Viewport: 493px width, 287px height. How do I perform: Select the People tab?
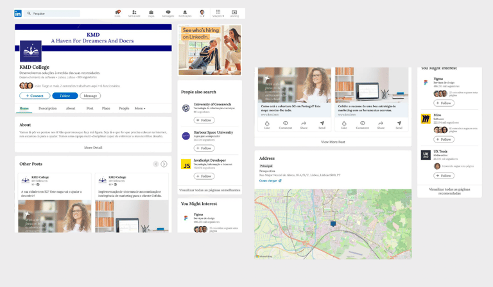124,108
